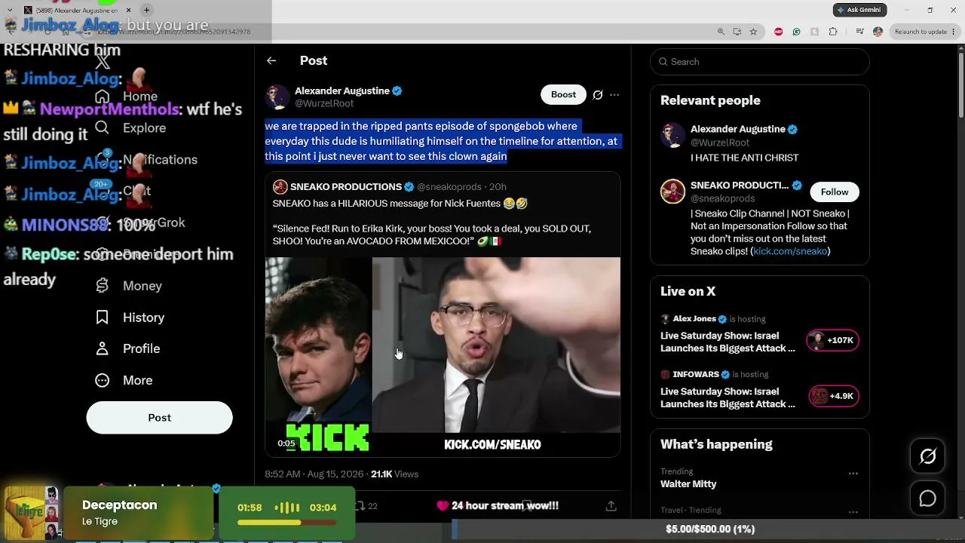Click the floating Grok button

(x=927, y=456)
